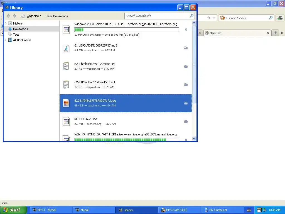This screenshot has width=285, height=214.
Task: Click downloads list scroll up arrow
Action: pos(194,23)
